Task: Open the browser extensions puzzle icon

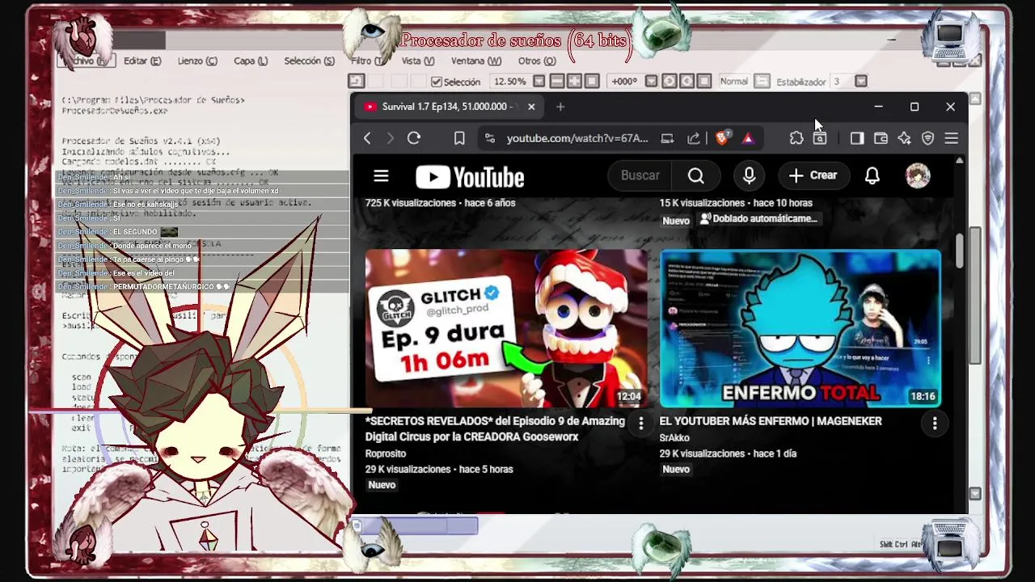Action: pyautogui.click(x=796, y=138)
